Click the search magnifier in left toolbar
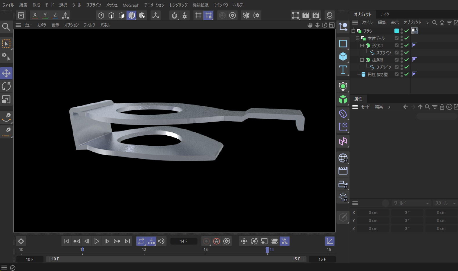This screenshot has height=271, width=458. 6,27
